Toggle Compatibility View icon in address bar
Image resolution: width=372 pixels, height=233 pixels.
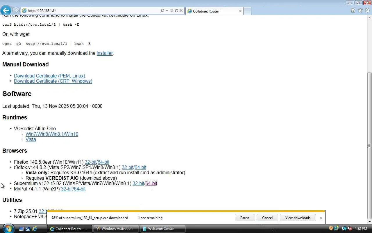tap(172, 10)
